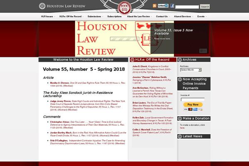Click the Online Invoice Payments header icon
Screen dimensions: 249x166
(180, 79)
